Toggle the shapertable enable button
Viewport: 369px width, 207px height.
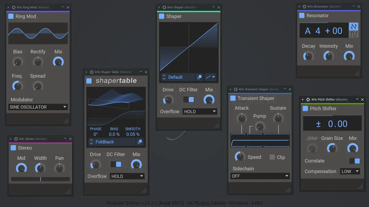click(x=89, y=81)
